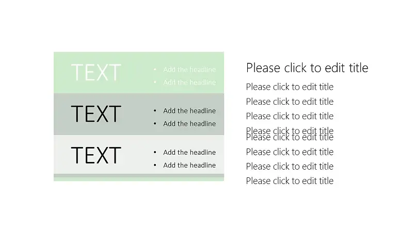This screenshot has height=232, width=413.
Task: Edit the large 'Please click to edit title' heading
Action: pos(307,68)
